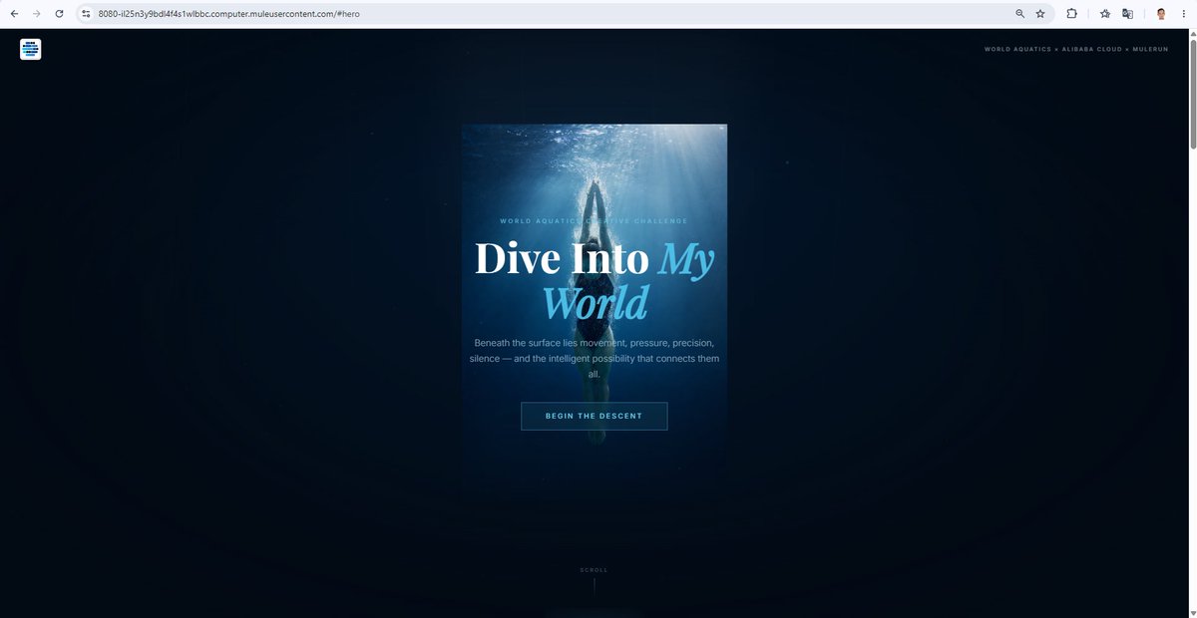Click the World Aquatics Creative Challenge subtitle

click(x=594, y=220)
